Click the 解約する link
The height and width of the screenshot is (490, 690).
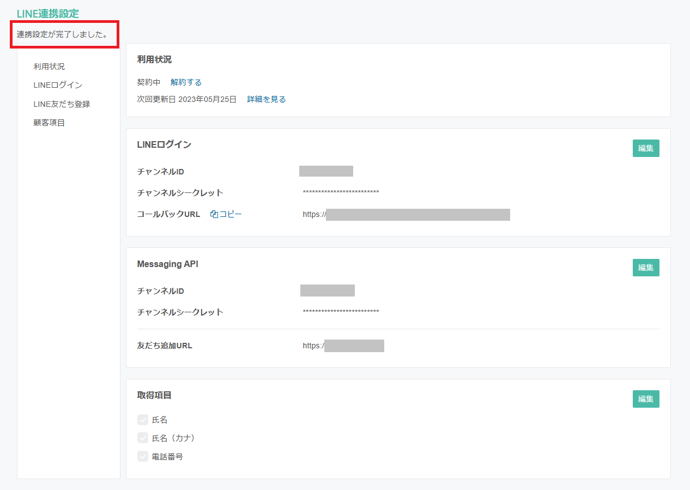click(x=186, y=82)
